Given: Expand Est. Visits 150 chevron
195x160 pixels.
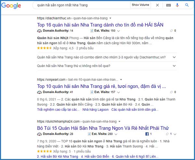Looking at the screenshot, I should (119, 31).
